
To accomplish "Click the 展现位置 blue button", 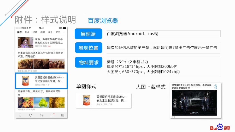I will (88, 48).
